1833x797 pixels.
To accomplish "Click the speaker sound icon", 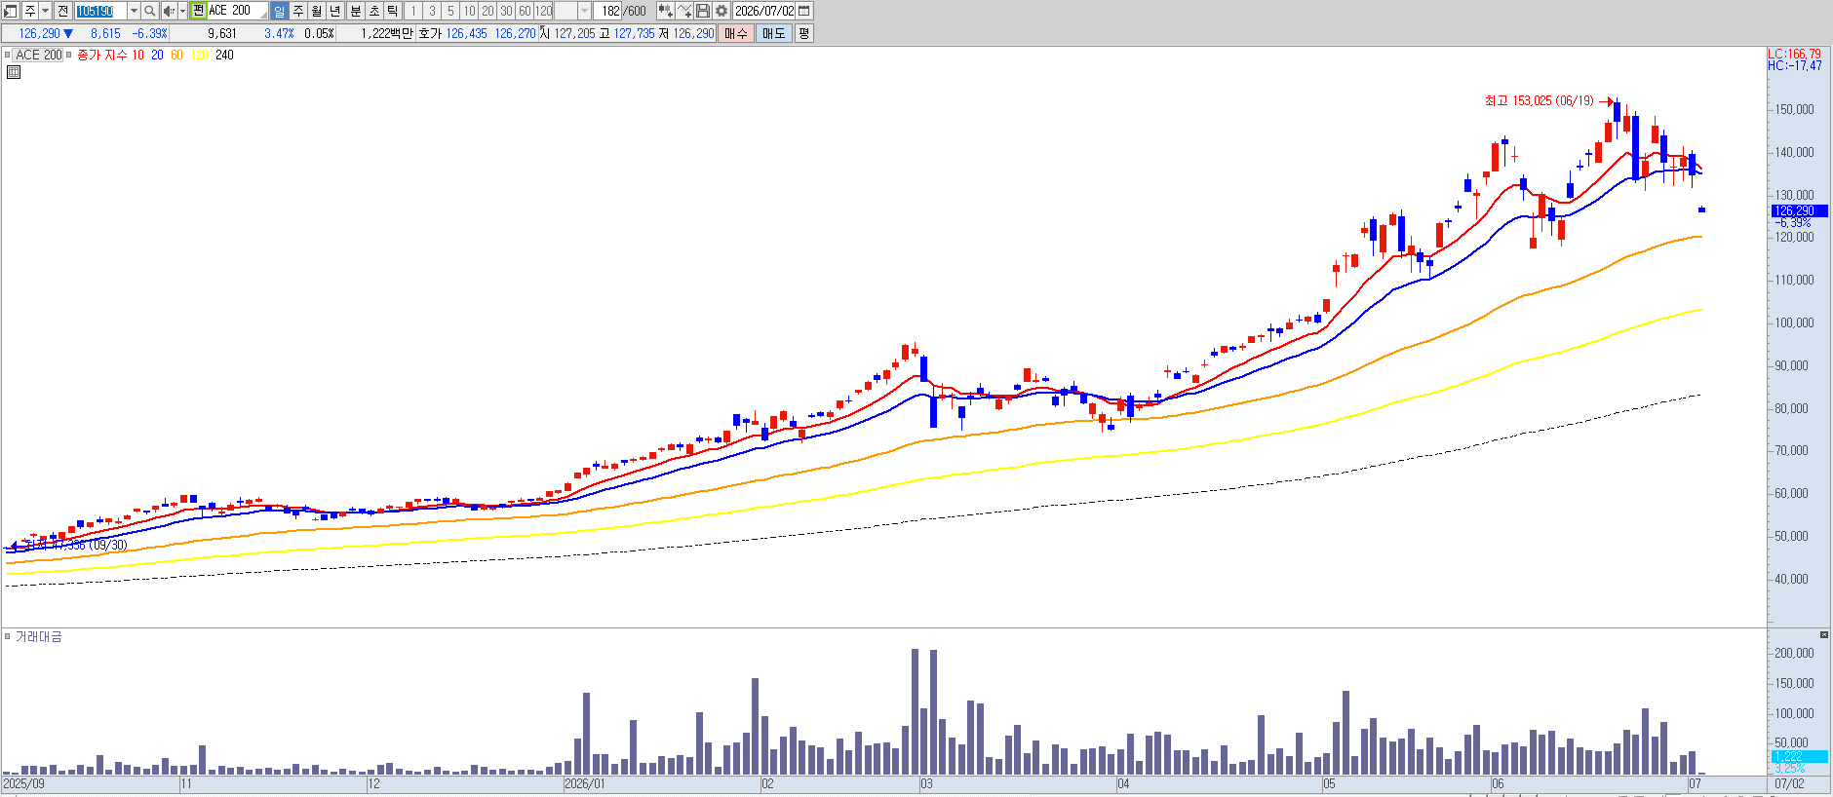I will [x=169, y=11].
